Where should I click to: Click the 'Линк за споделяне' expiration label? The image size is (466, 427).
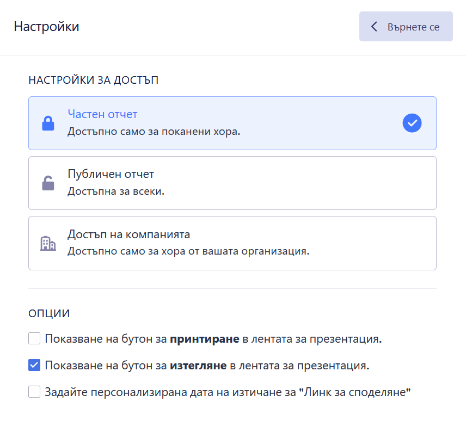[x=228, y=392]
